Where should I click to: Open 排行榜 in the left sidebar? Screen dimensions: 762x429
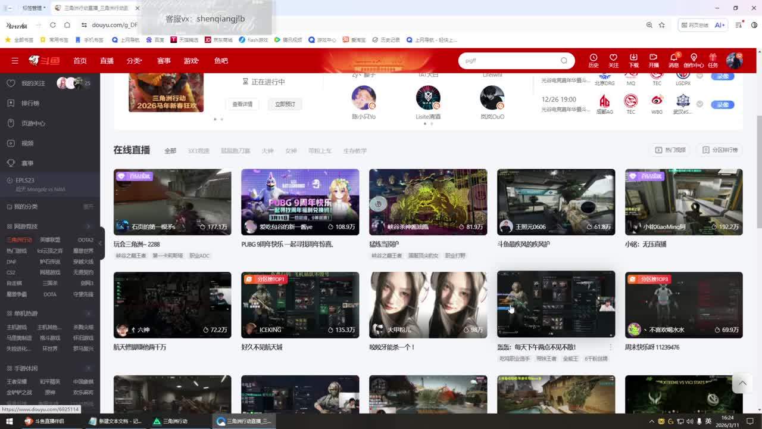[x=30, y=103]
